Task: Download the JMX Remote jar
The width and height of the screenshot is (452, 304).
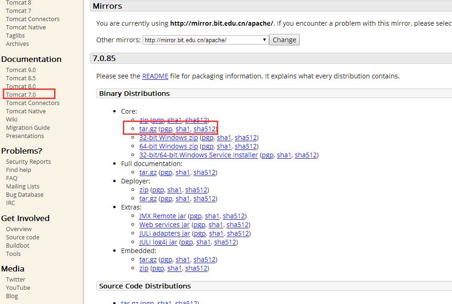Action: click(x=163, y=216)
